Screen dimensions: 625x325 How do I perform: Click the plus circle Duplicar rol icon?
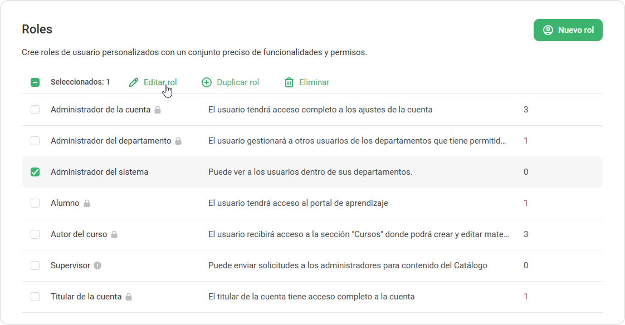pos(207,82)
